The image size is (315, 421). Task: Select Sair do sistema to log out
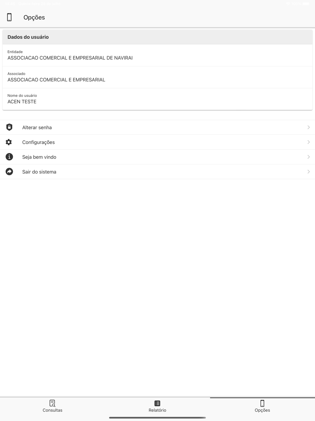click(157, 172)
